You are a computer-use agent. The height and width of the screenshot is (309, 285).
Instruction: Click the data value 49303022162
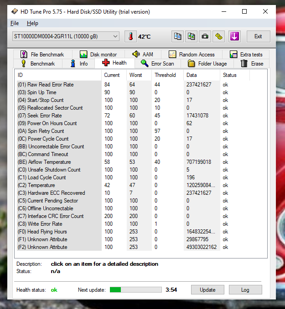[202, 247]
